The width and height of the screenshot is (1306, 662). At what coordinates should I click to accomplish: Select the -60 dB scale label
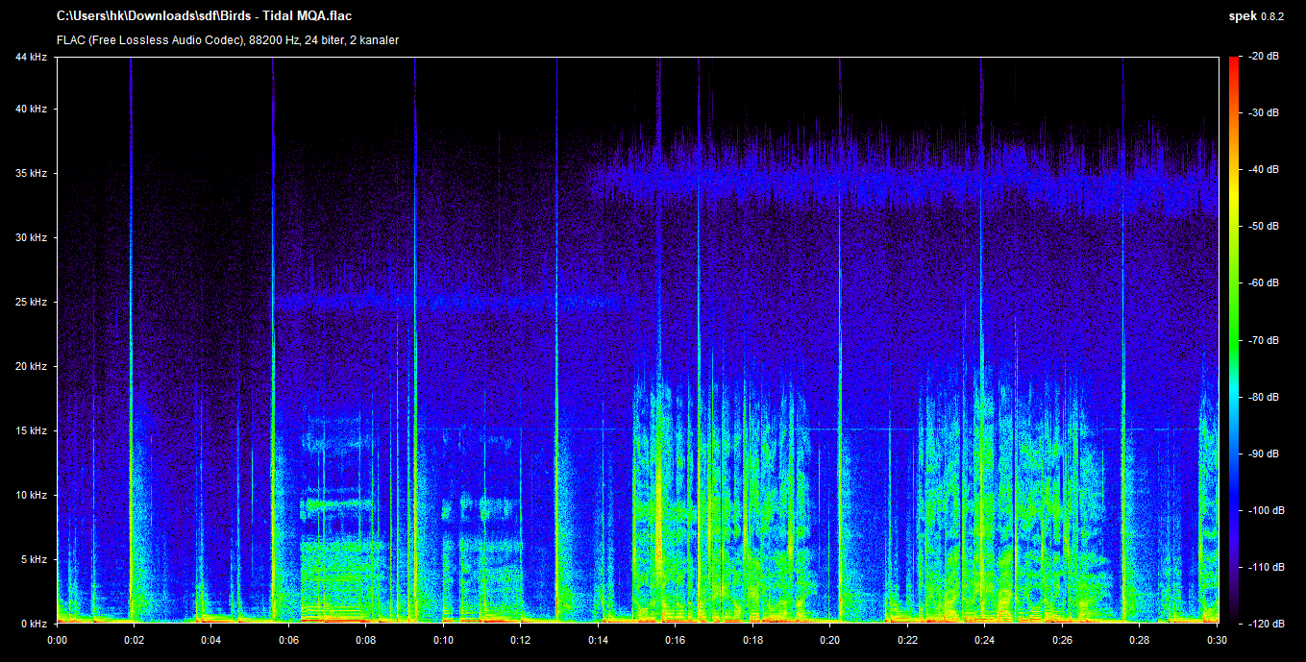(1264, 283)
